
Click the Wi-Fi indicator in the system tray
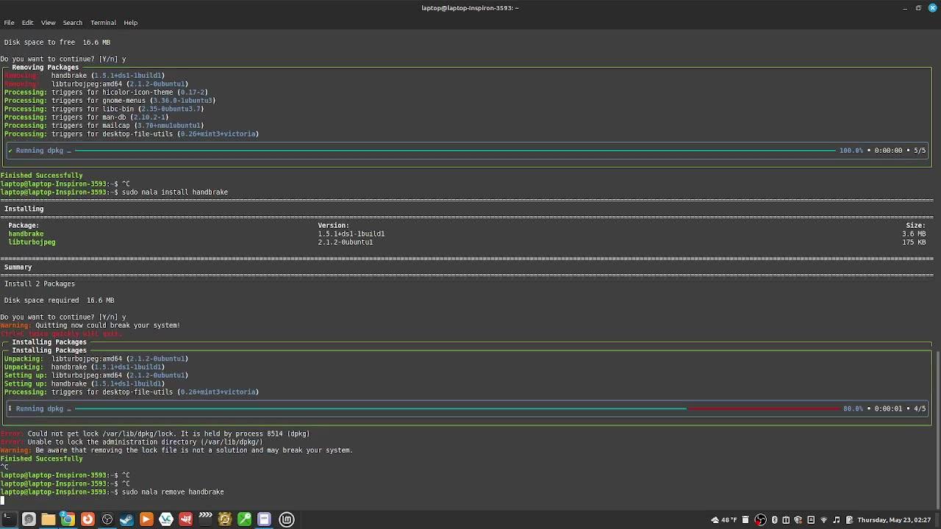tap(823, 519)
